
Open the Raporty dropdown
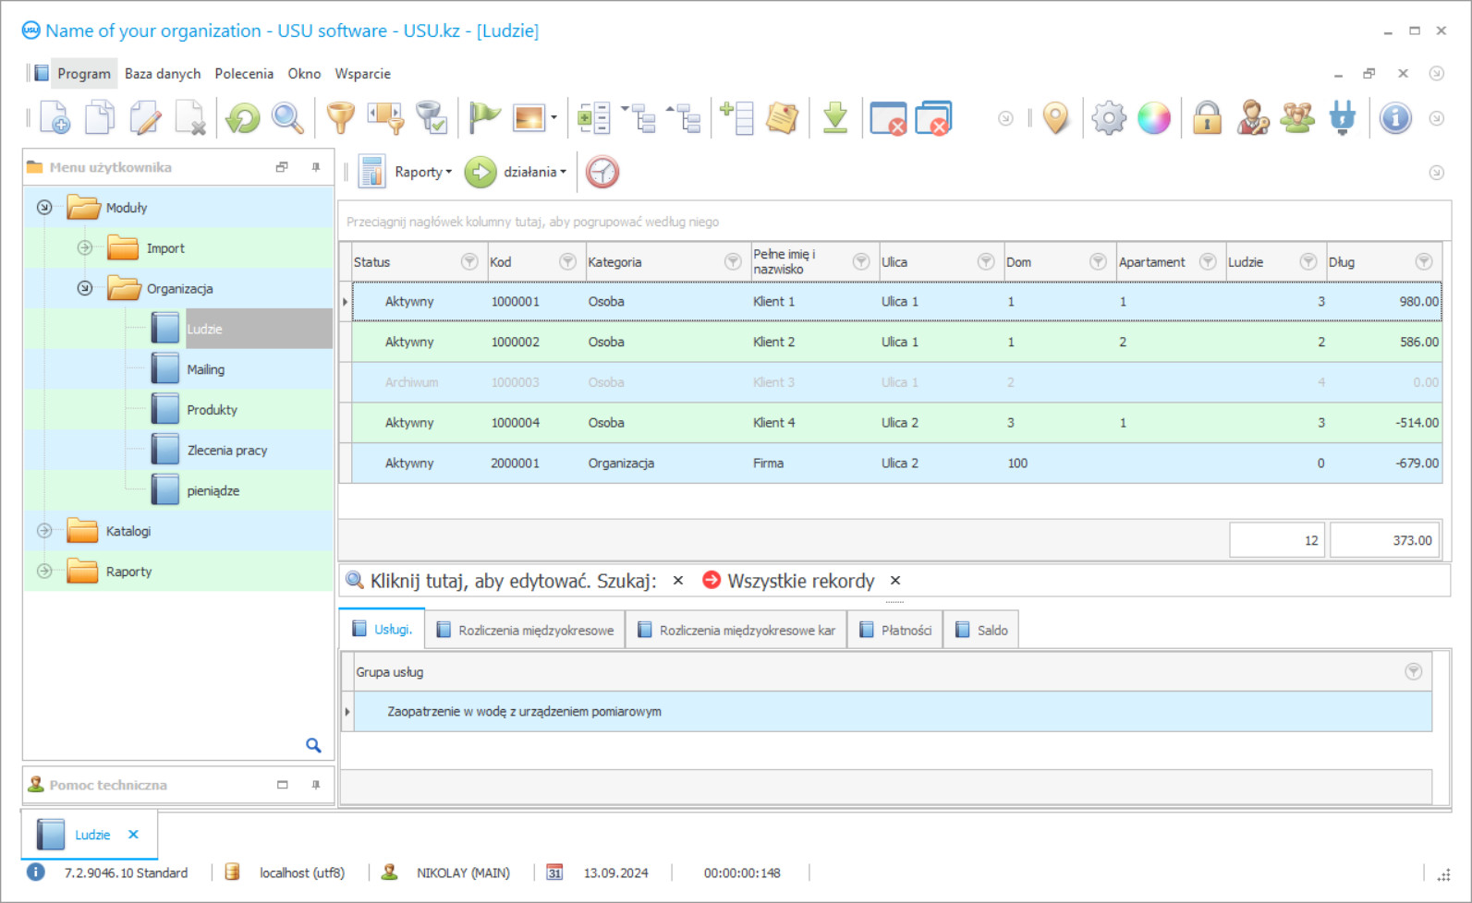click(x=423, y=172)
